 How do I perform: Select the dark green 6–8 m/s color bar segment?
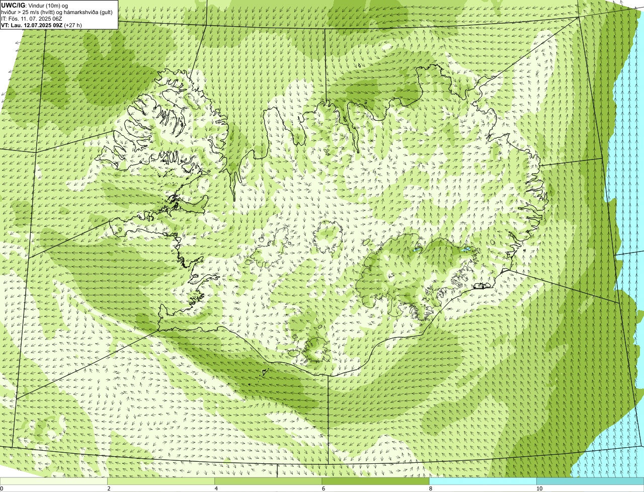coord(375,481)
